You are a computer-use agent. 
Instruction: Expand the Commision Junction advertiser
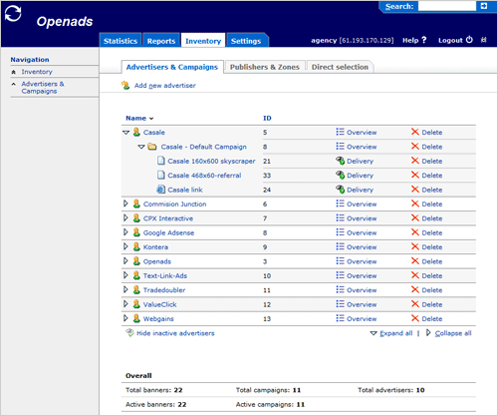pyautogui.click(x=125, y=204)
